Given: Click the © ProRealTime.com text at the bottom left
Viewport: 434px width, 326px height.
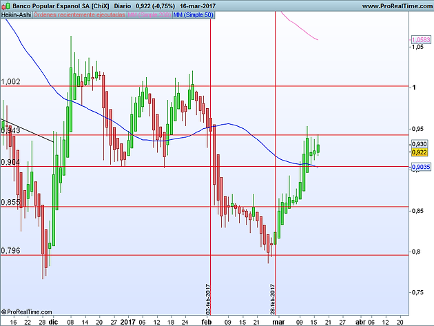Looking at the screenshot, I should [x=27, y=312].
